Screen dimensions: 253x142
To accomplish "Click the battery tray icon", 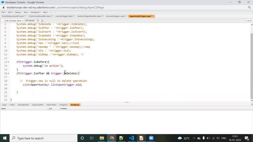I will 208,138.
